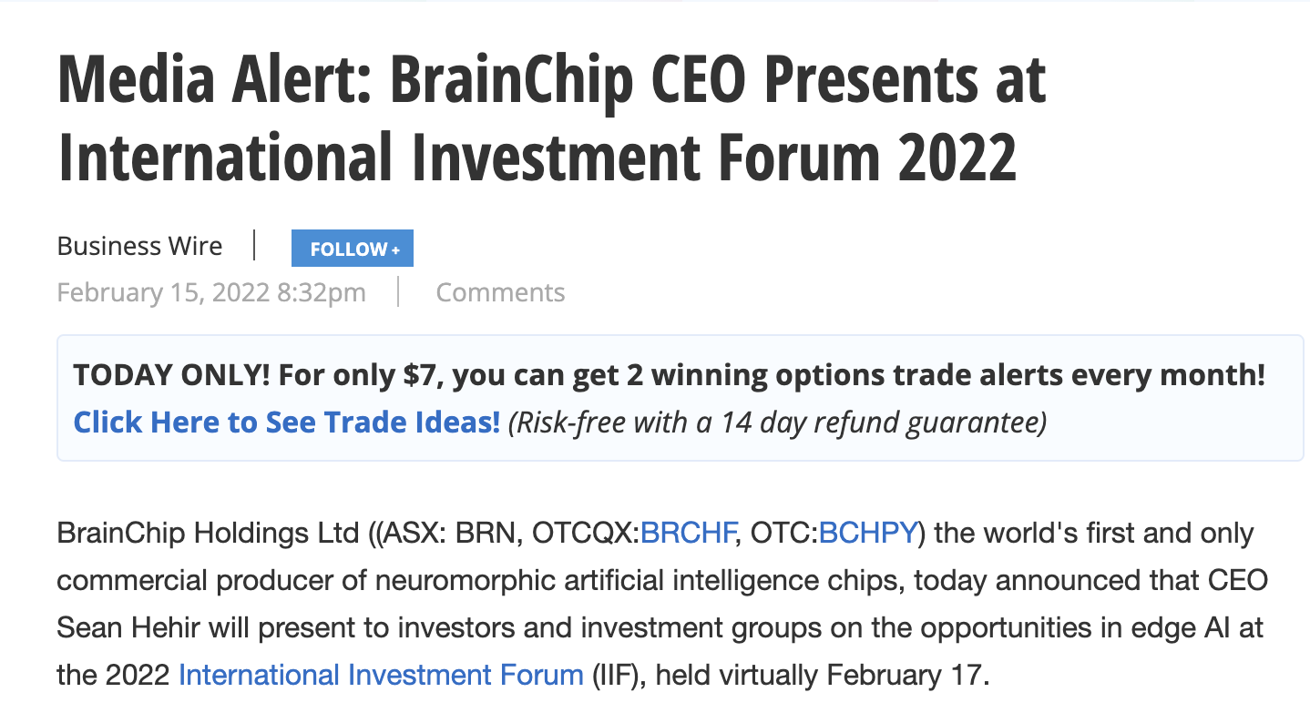Click the BrainChip Holdings Ltd company name
Viewport: 1310px width, 723px height.
pos(209,533)
